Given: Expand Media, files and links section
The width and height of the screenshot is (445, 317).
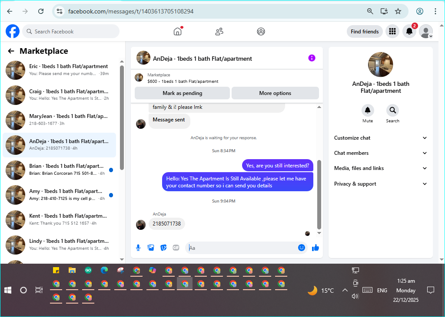Looking at the screenshot, I should tap(381, 168).
